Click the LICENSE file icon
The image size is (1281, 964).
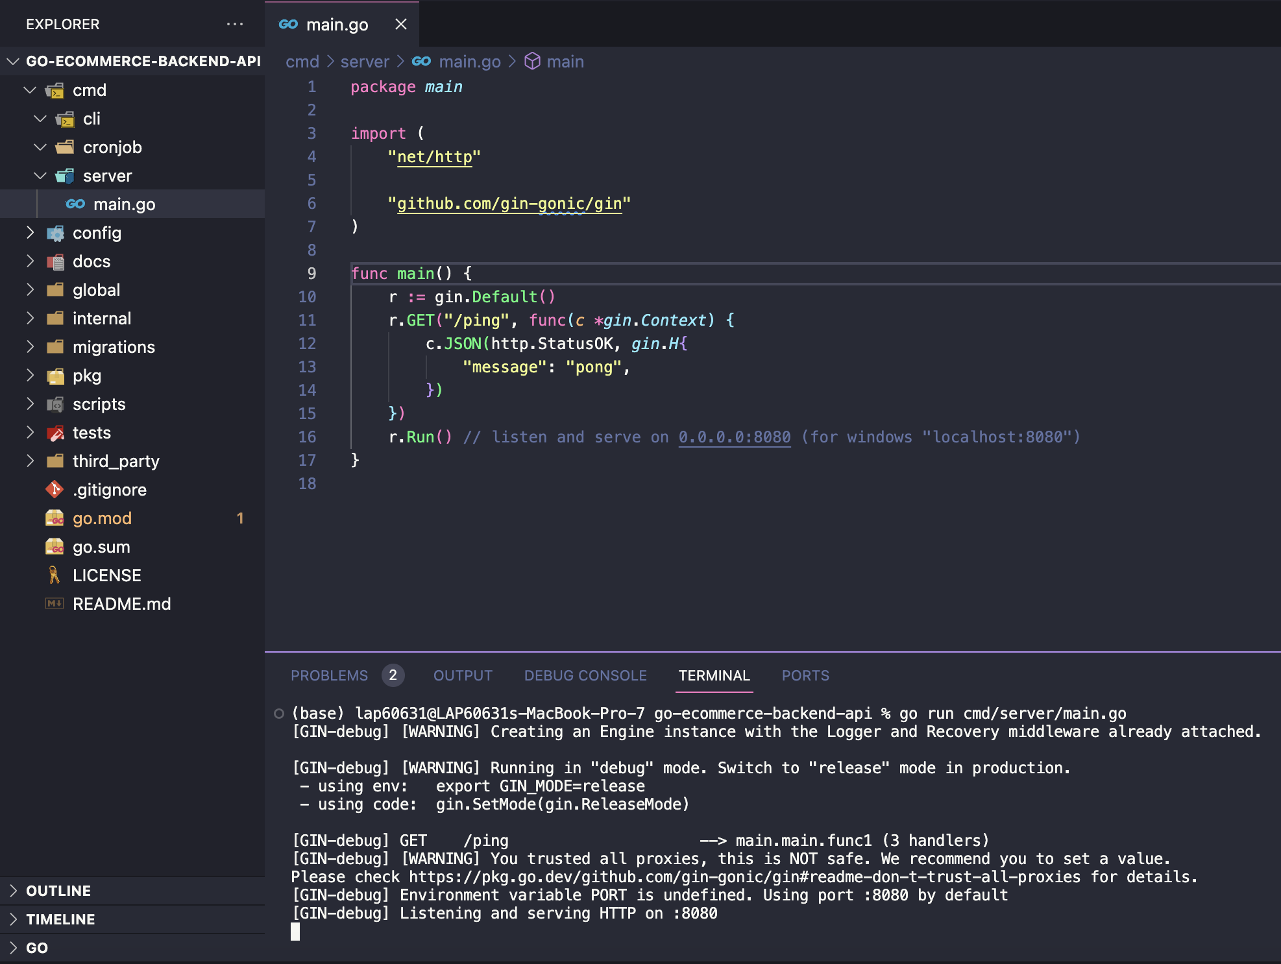point(55,575)
